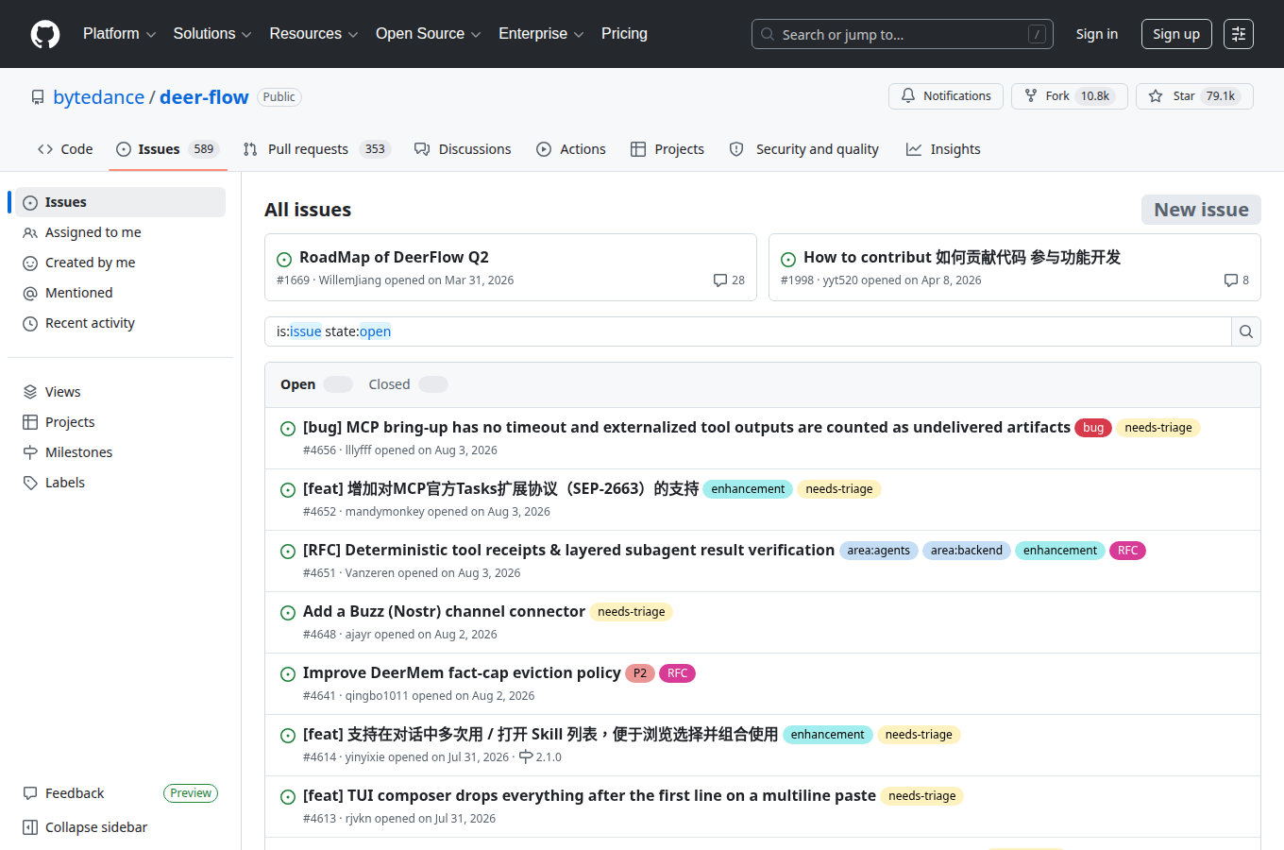Image resolution: width=1284 pixels, height=850 pixels.
Task: Expand the Resources dropdown menu
Action: click(313, 34)
